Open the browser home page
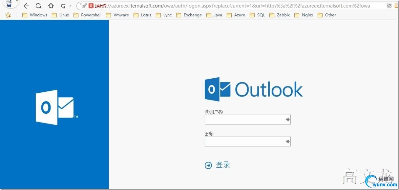Image resolution: width=399 pixels, height=190 pixels. click(51, 6)
